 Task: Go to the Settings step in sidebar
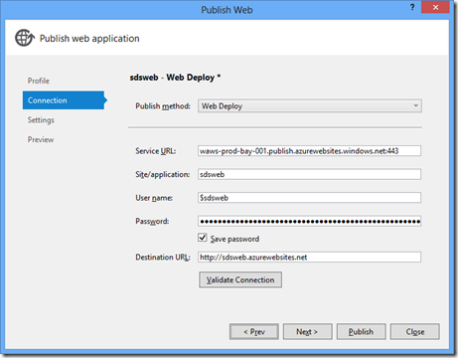(41, 120)
